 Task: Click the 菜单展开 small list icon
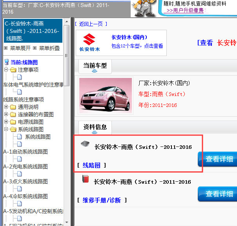coord(6,48)
